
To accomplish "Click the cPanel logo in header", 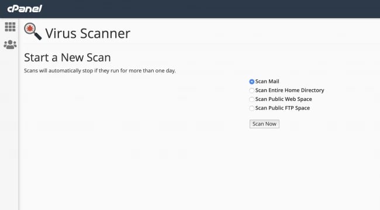I will click(25, 9).
